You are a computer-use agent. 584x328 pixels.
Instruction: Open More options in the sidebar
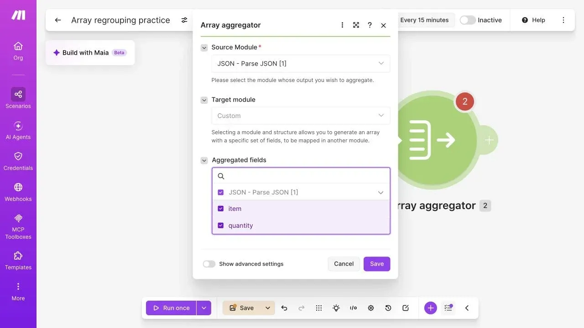[x=18, y=292]
